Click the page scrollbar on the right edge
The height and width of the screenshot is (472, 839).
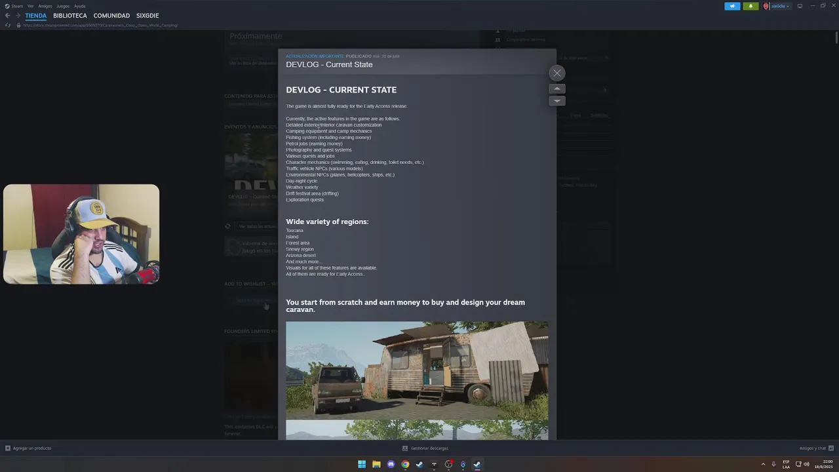836,38
